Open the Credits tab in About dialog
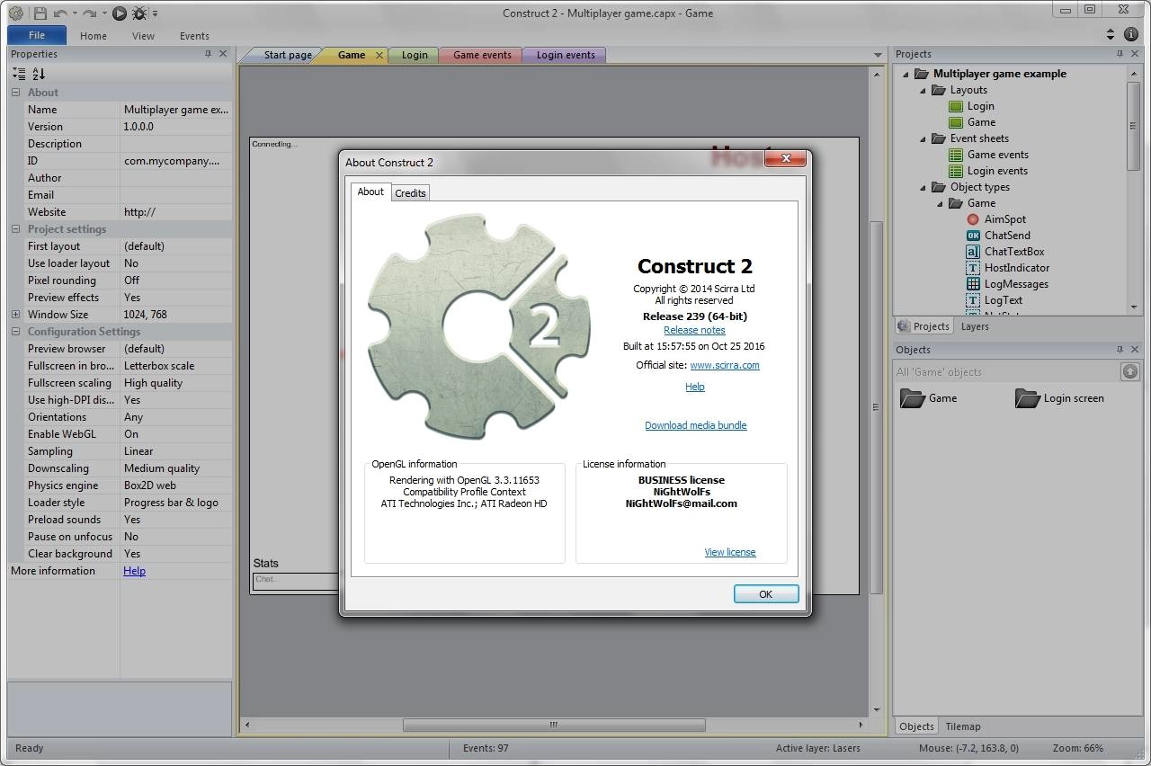This screenshot has width=1151, height=766. point(410,193)
